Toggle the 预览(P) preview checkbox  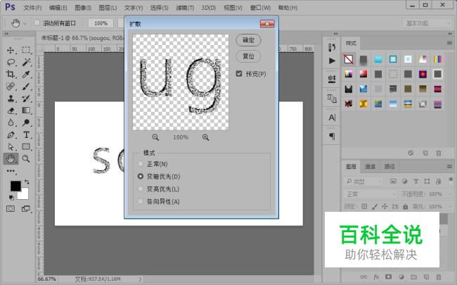(239, 74)
